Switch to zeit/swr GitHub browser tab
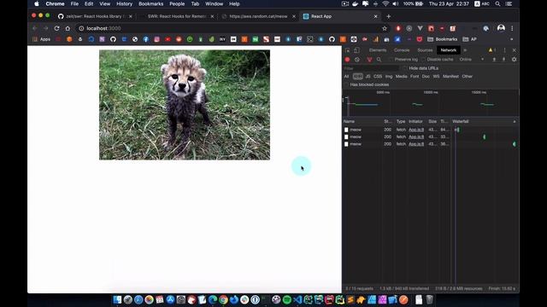Image resolution: width=547 pixels, height=307 pixels. [95, 16]
